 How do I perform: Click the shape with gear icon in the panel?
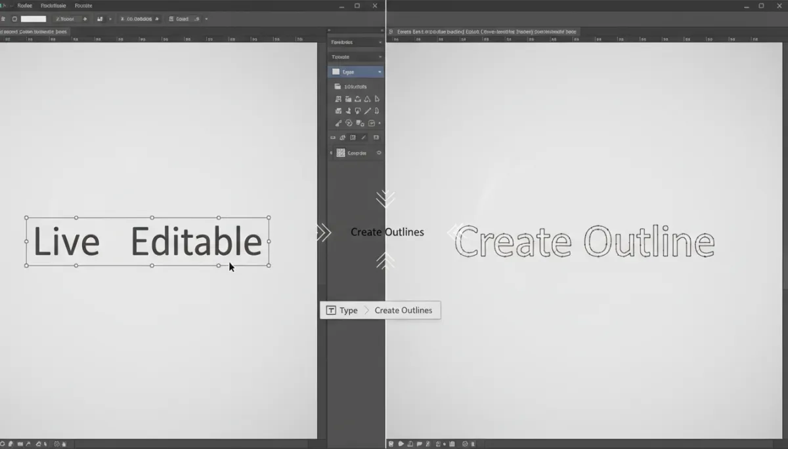(x=360, y=123)
